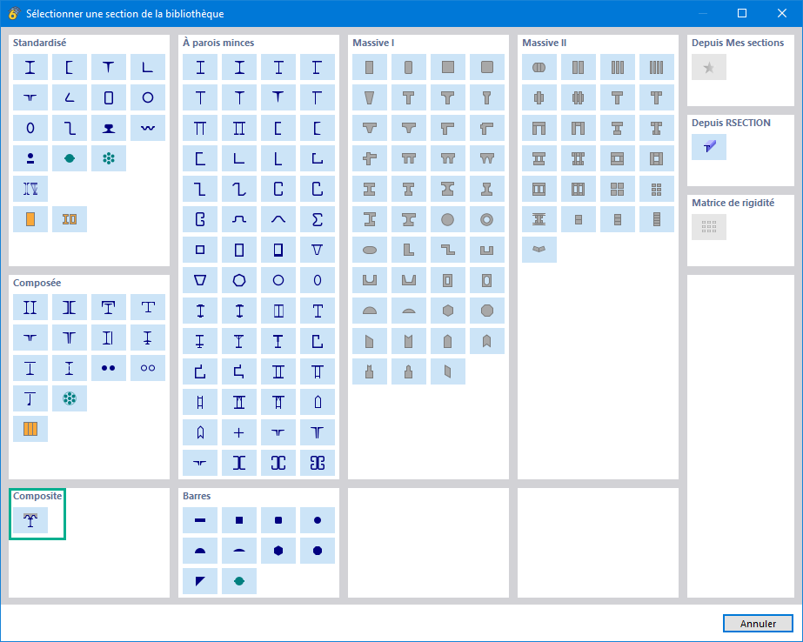Select the massive L-section in Massive I

[x=408, y=250]
